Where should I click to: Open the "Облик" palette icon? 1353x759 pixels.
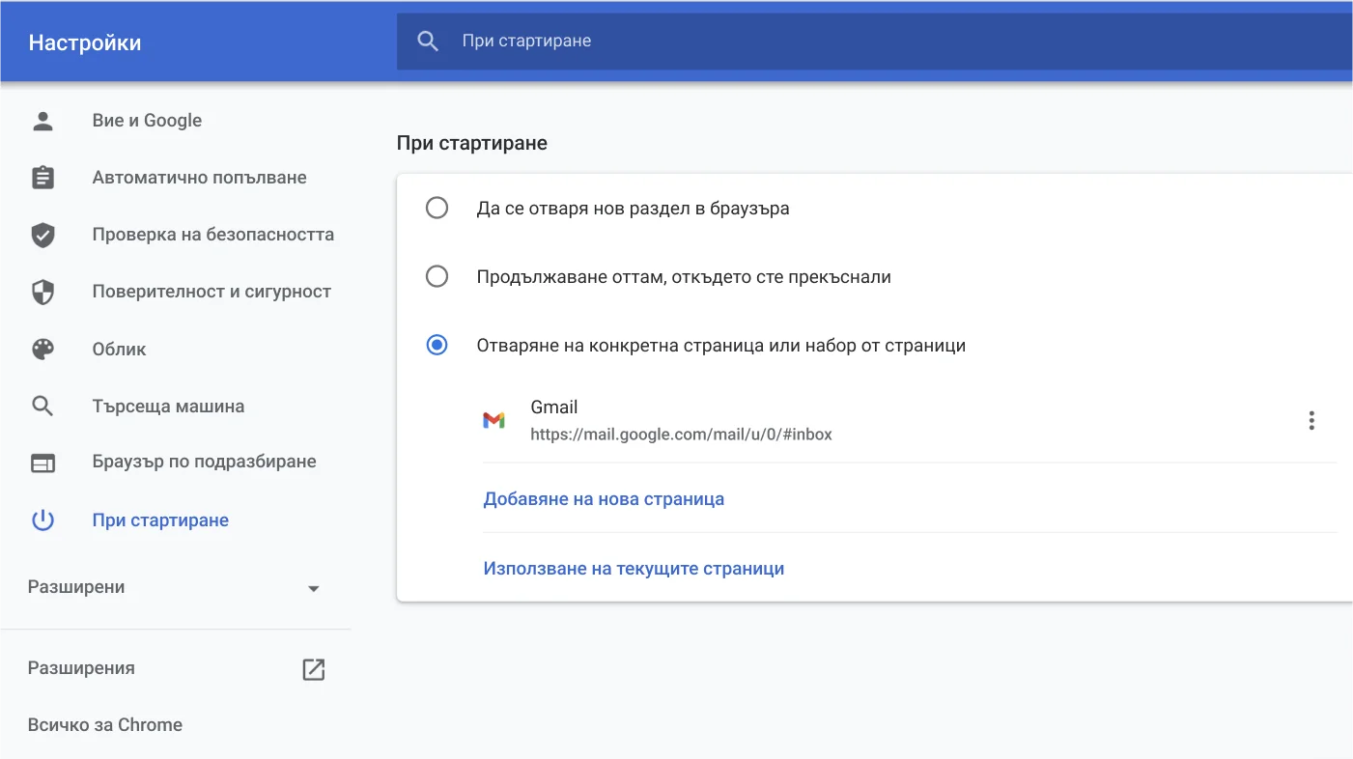(x=42, y=349)
